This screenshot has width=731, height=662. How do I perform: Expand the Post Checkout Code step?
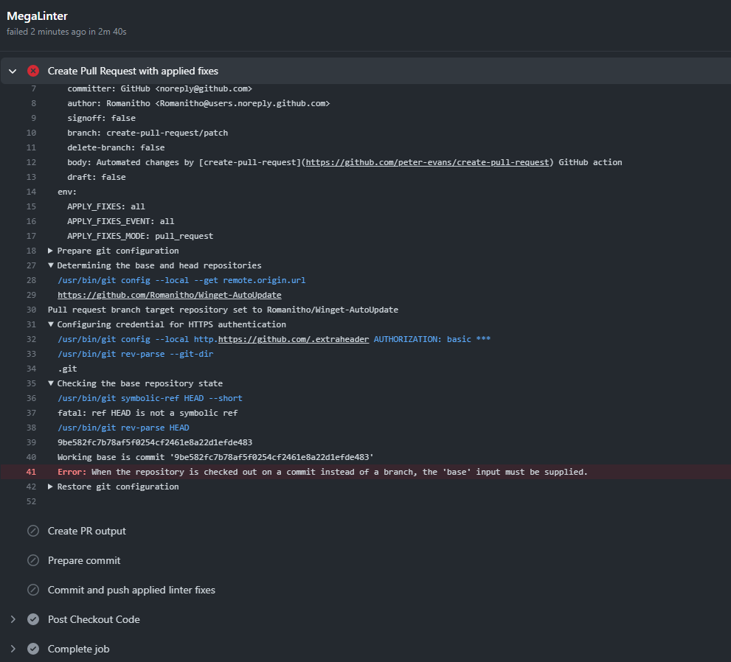(13, 619)
